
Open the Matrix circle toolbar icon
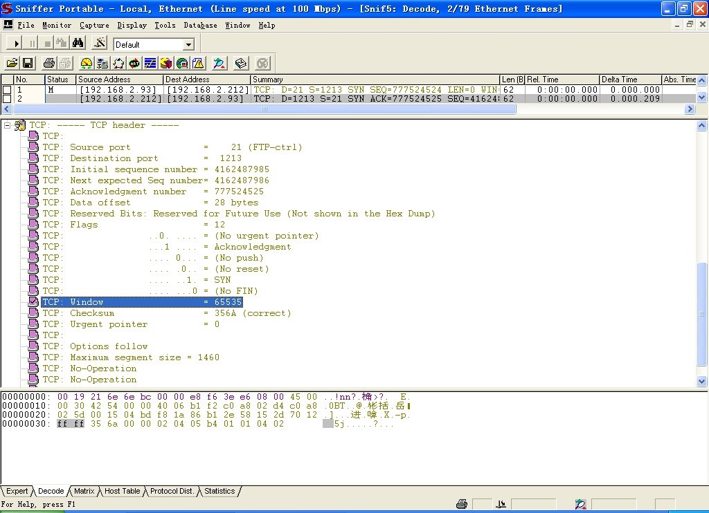(118, 63)
